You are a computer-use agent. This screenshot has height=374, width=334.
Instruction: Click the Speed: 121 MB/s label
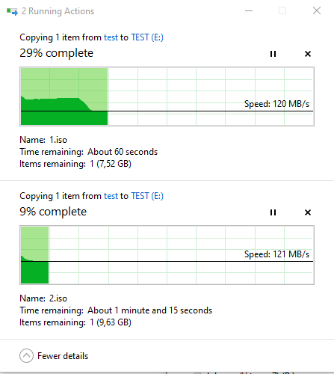click(x=276, y=254)
